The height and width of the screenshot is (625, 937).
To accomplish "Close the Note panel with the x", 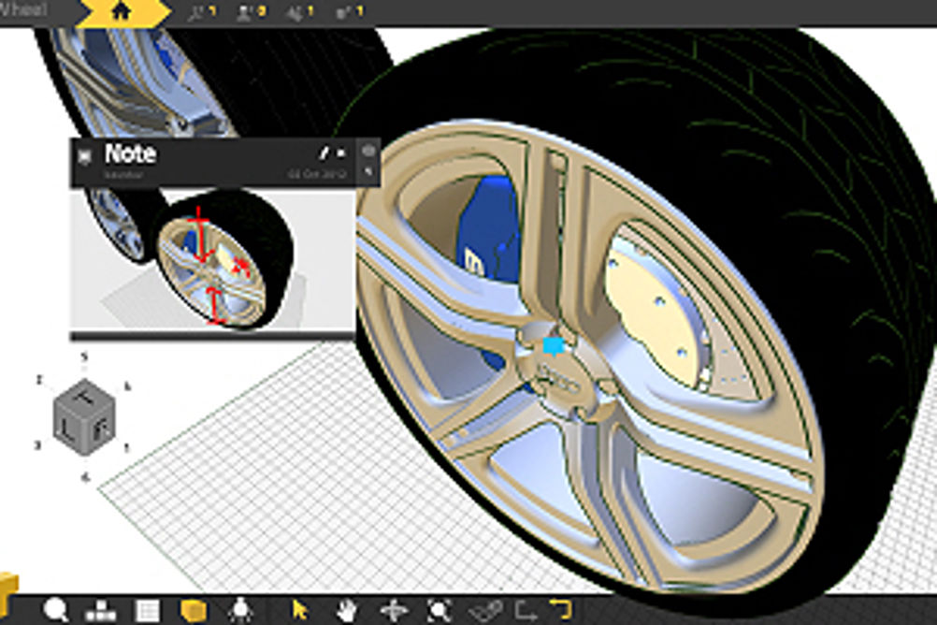I will 340,153.
